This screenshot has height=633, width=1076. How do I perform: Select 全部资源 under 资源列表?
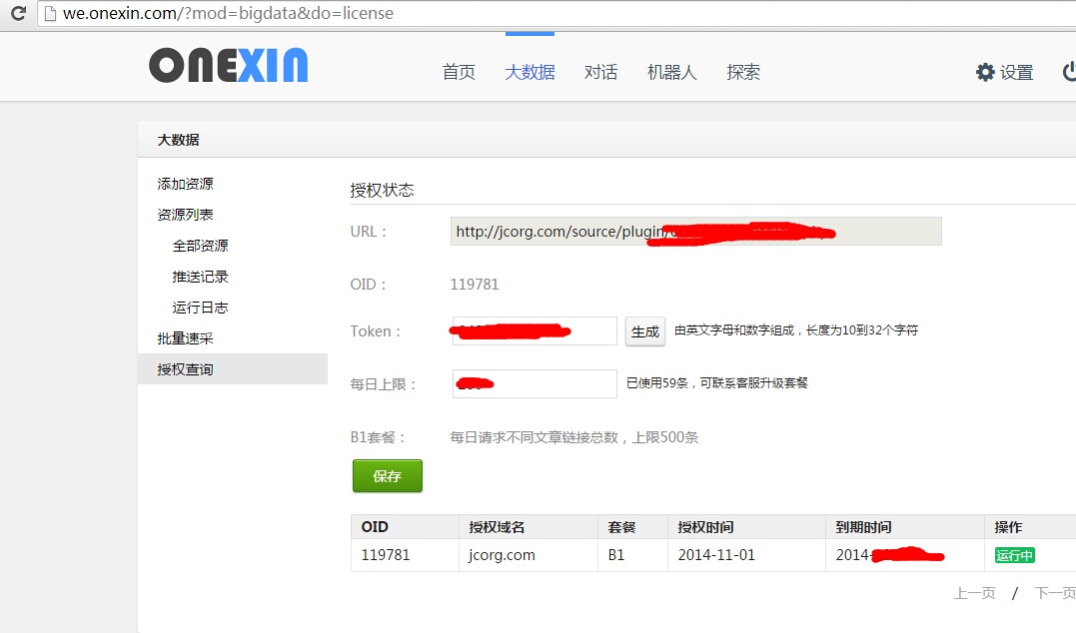tap(200, 245)
